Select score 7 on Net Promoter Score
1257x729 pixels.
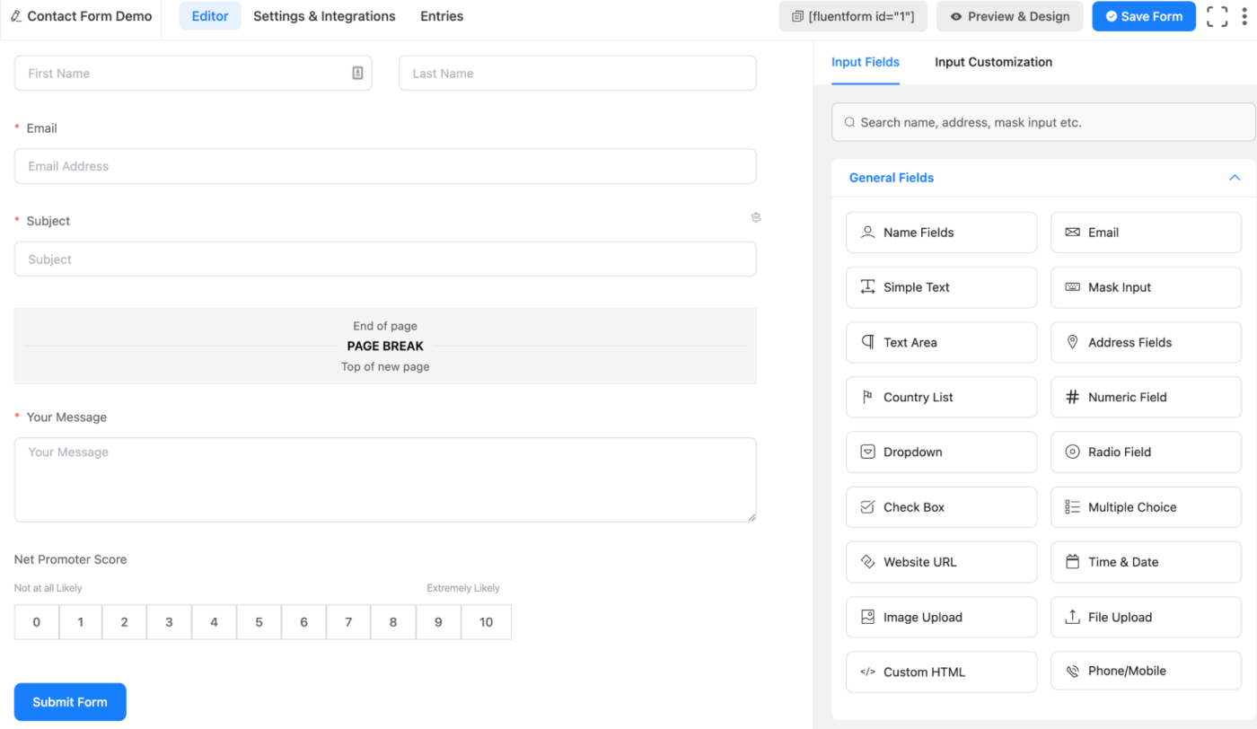click(348, 622)
